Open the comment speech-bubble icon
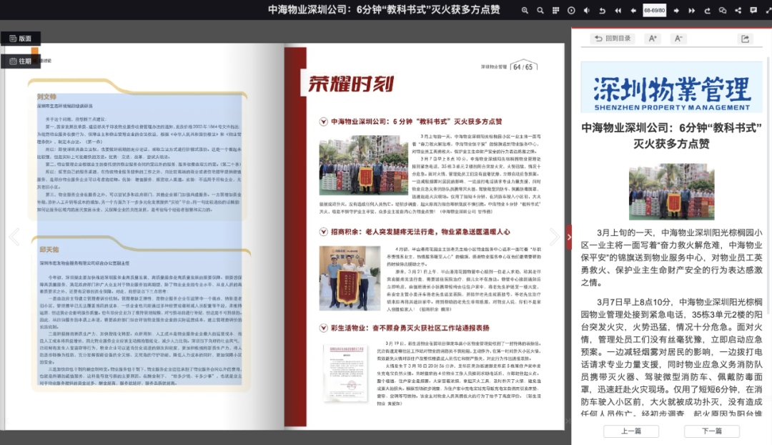The image size is (772, 445). click(753, 10)
